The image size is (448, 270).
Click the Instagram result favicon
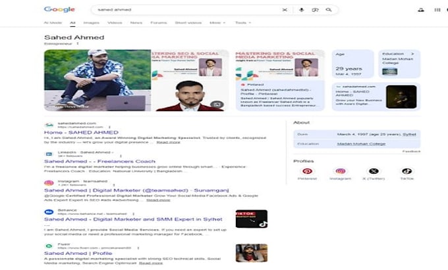[49, 183]
